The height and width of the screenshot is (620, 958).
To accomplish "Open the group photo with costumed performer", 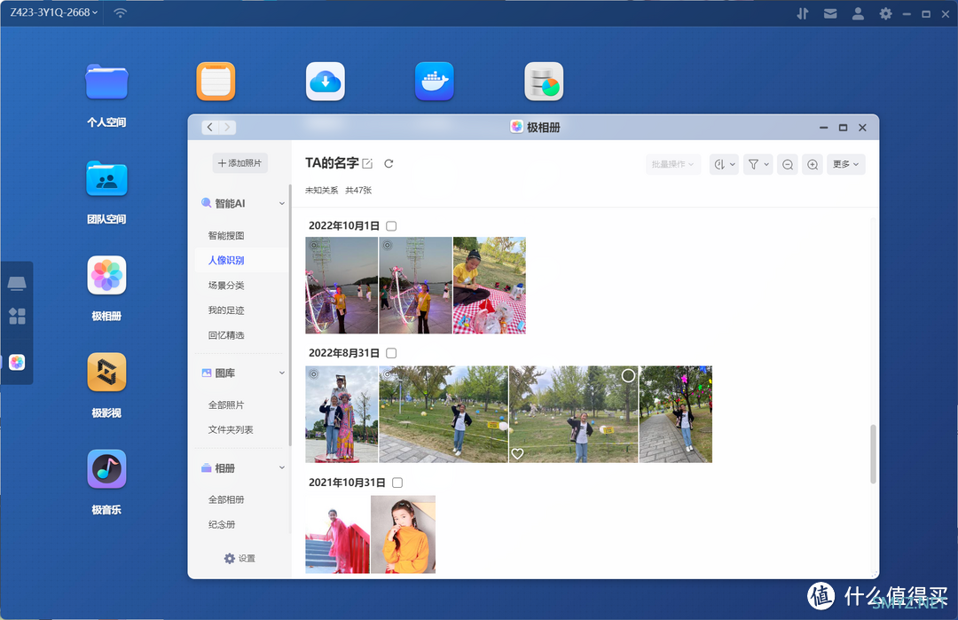I will point(342,414).
